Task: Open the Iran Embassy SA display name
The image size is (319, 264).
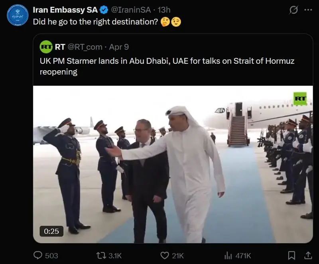Action: (x=65, y=10)
